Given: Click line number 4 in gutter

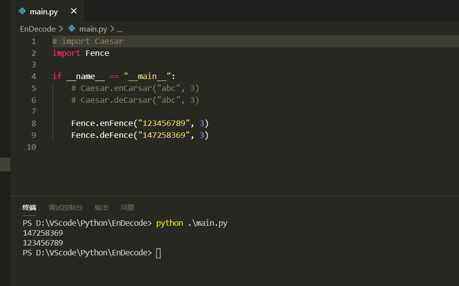Looking at the screenshot, I should [34, 77].
